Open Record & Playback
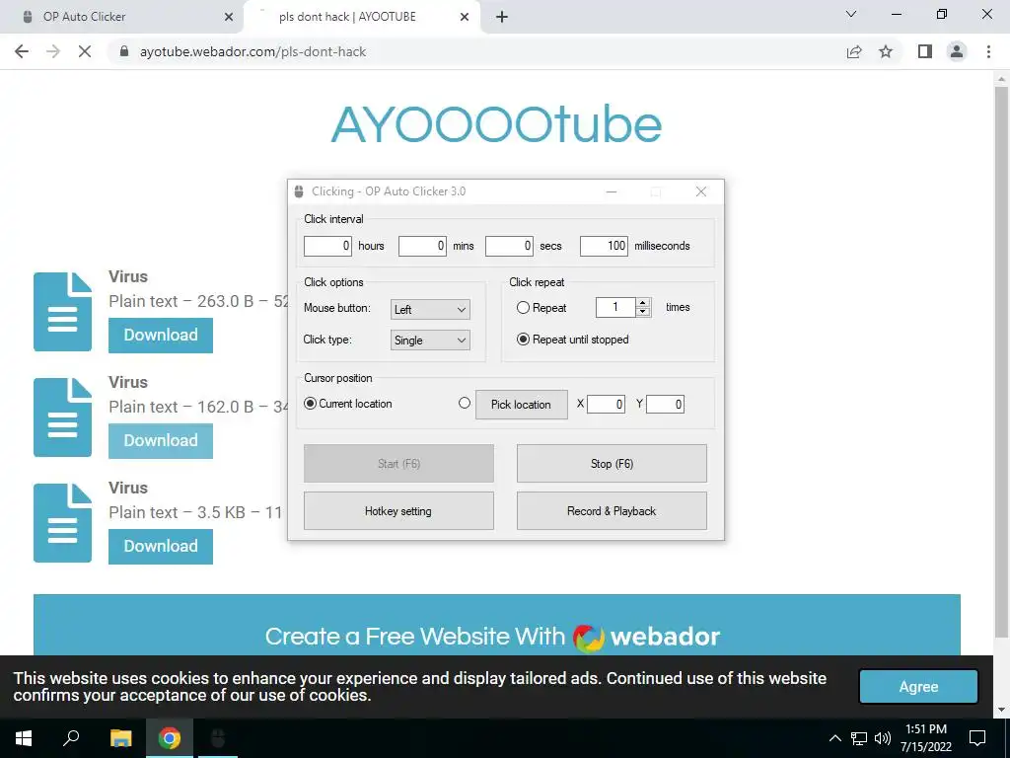Screen dimensions: 1010x758 (x=612, y=511)
